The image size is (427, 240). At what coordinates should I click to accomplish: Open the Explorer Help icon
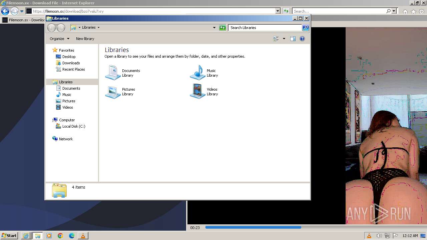pos(302,39)
